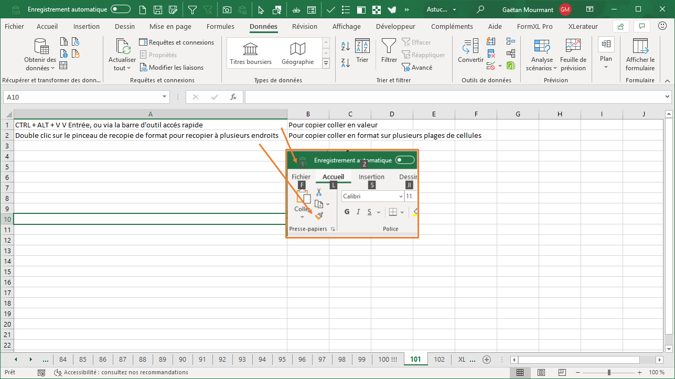Sort ascending A to Z
The width and height of the screenshot is (675, 379).
346,46
